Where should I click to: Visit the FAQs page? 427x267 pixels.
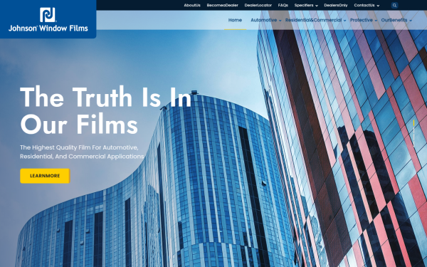pos(283,5)
